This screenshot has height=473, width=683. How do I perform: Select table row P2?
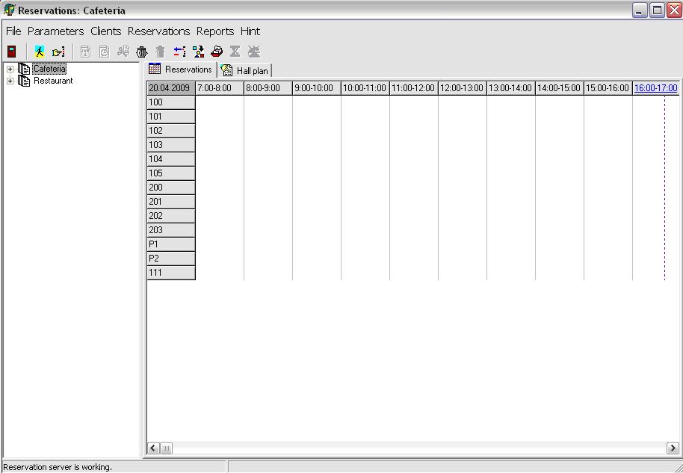[171, 259]
